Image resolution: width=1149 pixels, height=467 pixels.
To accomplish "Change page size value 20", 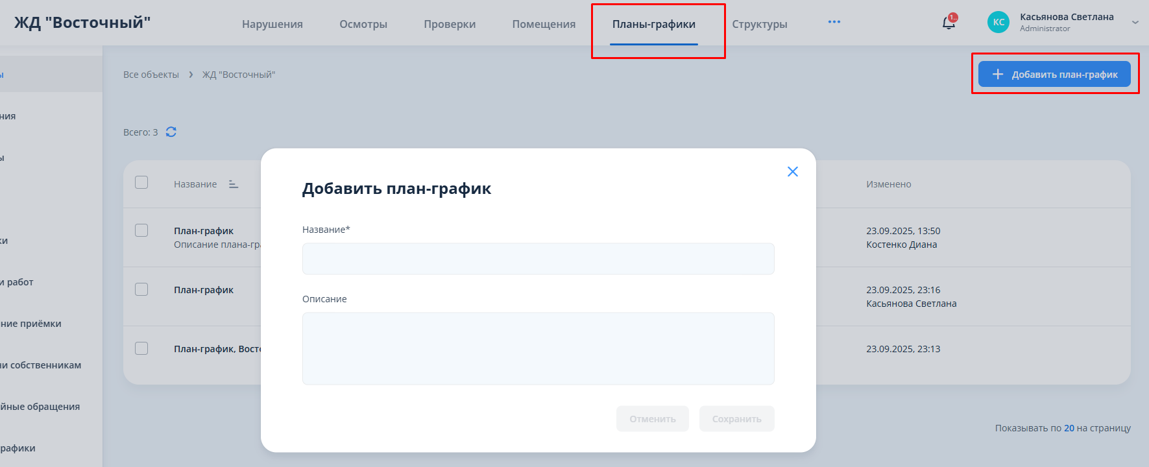I will (1069, 428).
